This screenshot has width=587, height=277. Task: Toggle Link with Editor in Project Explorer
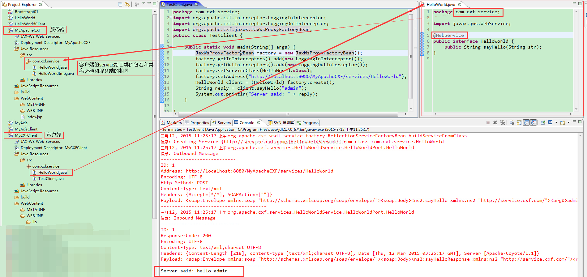click(127, 4)
